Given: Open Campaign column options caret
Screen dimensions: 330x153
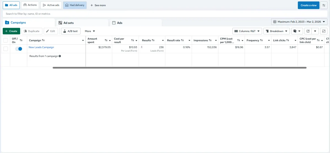Looking at the screenshot, I should click(83, 41).
